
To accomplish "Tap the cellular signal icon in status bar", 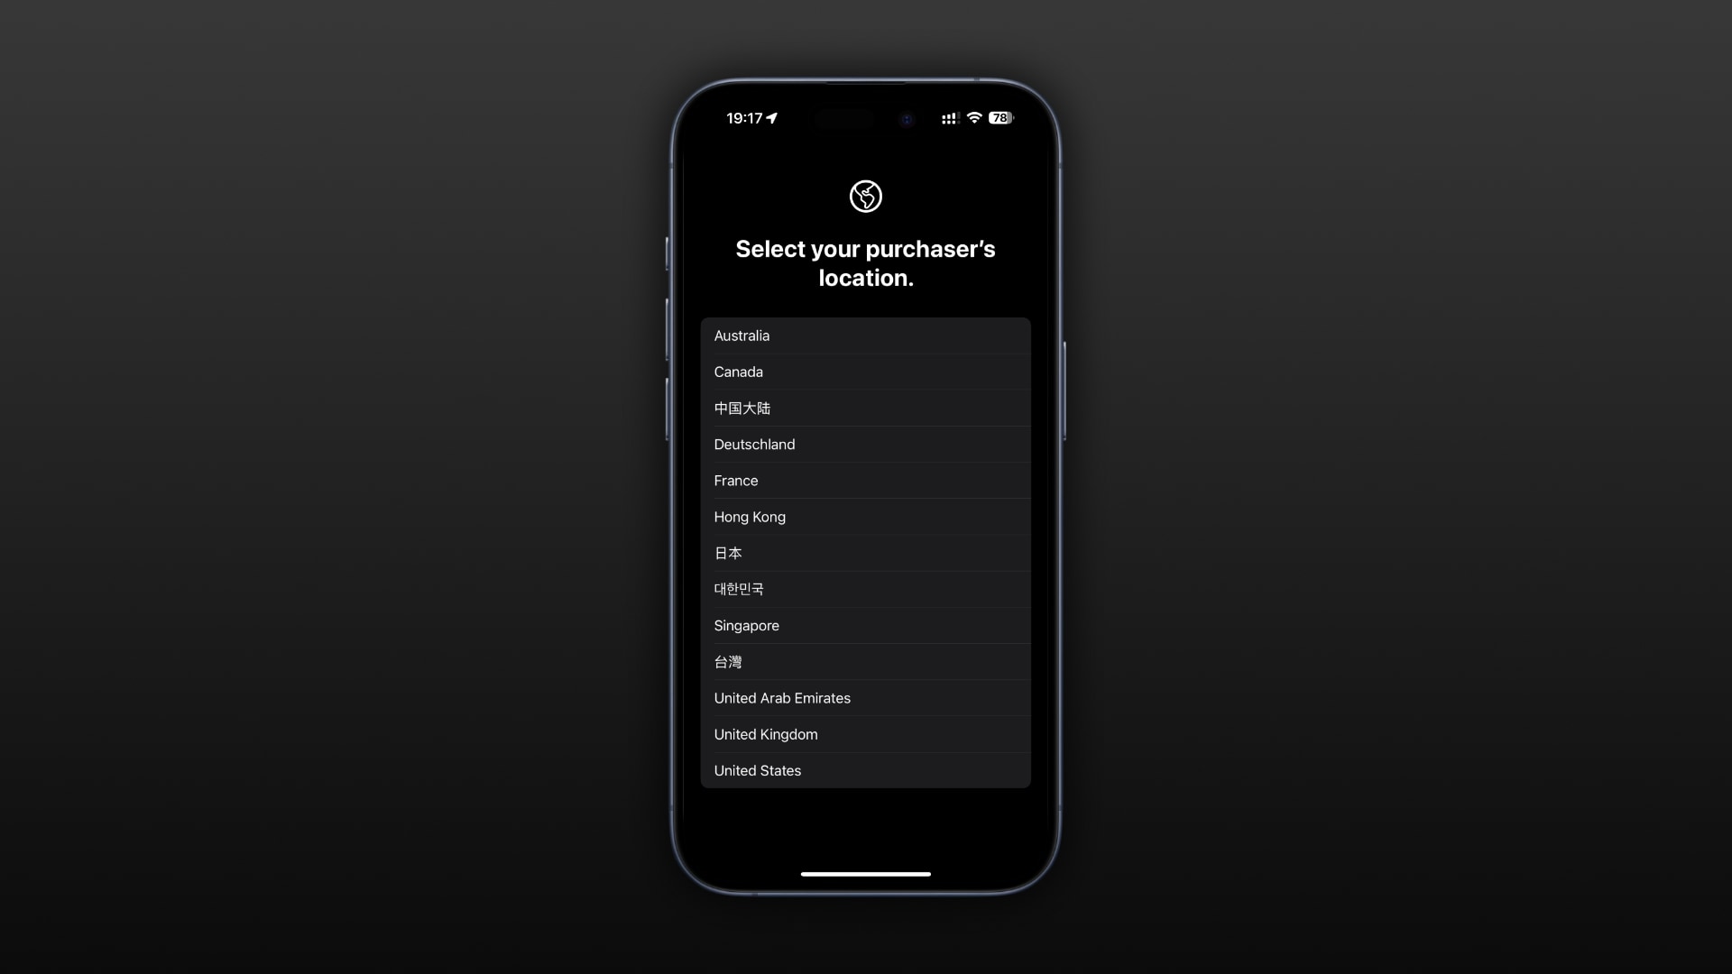I will point(948,118).
